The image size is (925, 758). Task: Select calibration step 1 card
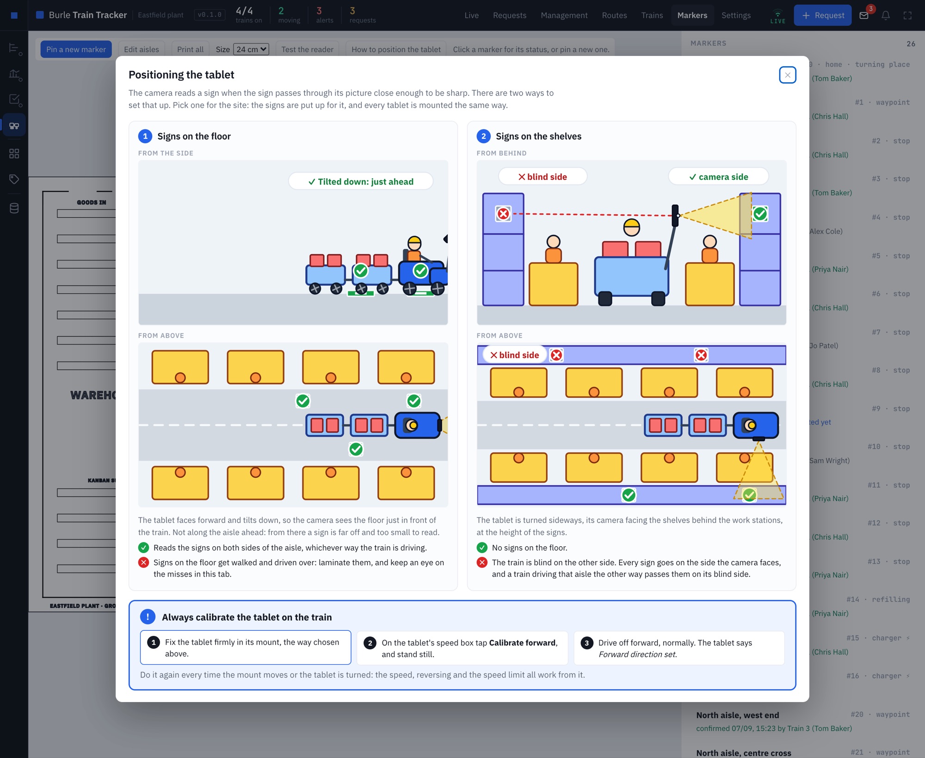click(246, 647)
